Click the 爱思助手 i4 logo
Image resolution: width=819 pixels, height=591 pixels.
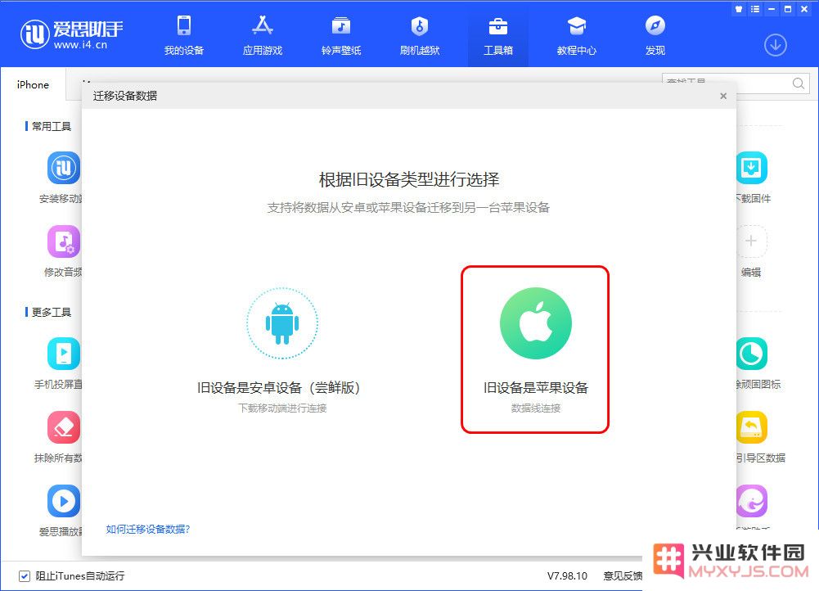click(x=71, y=34)
